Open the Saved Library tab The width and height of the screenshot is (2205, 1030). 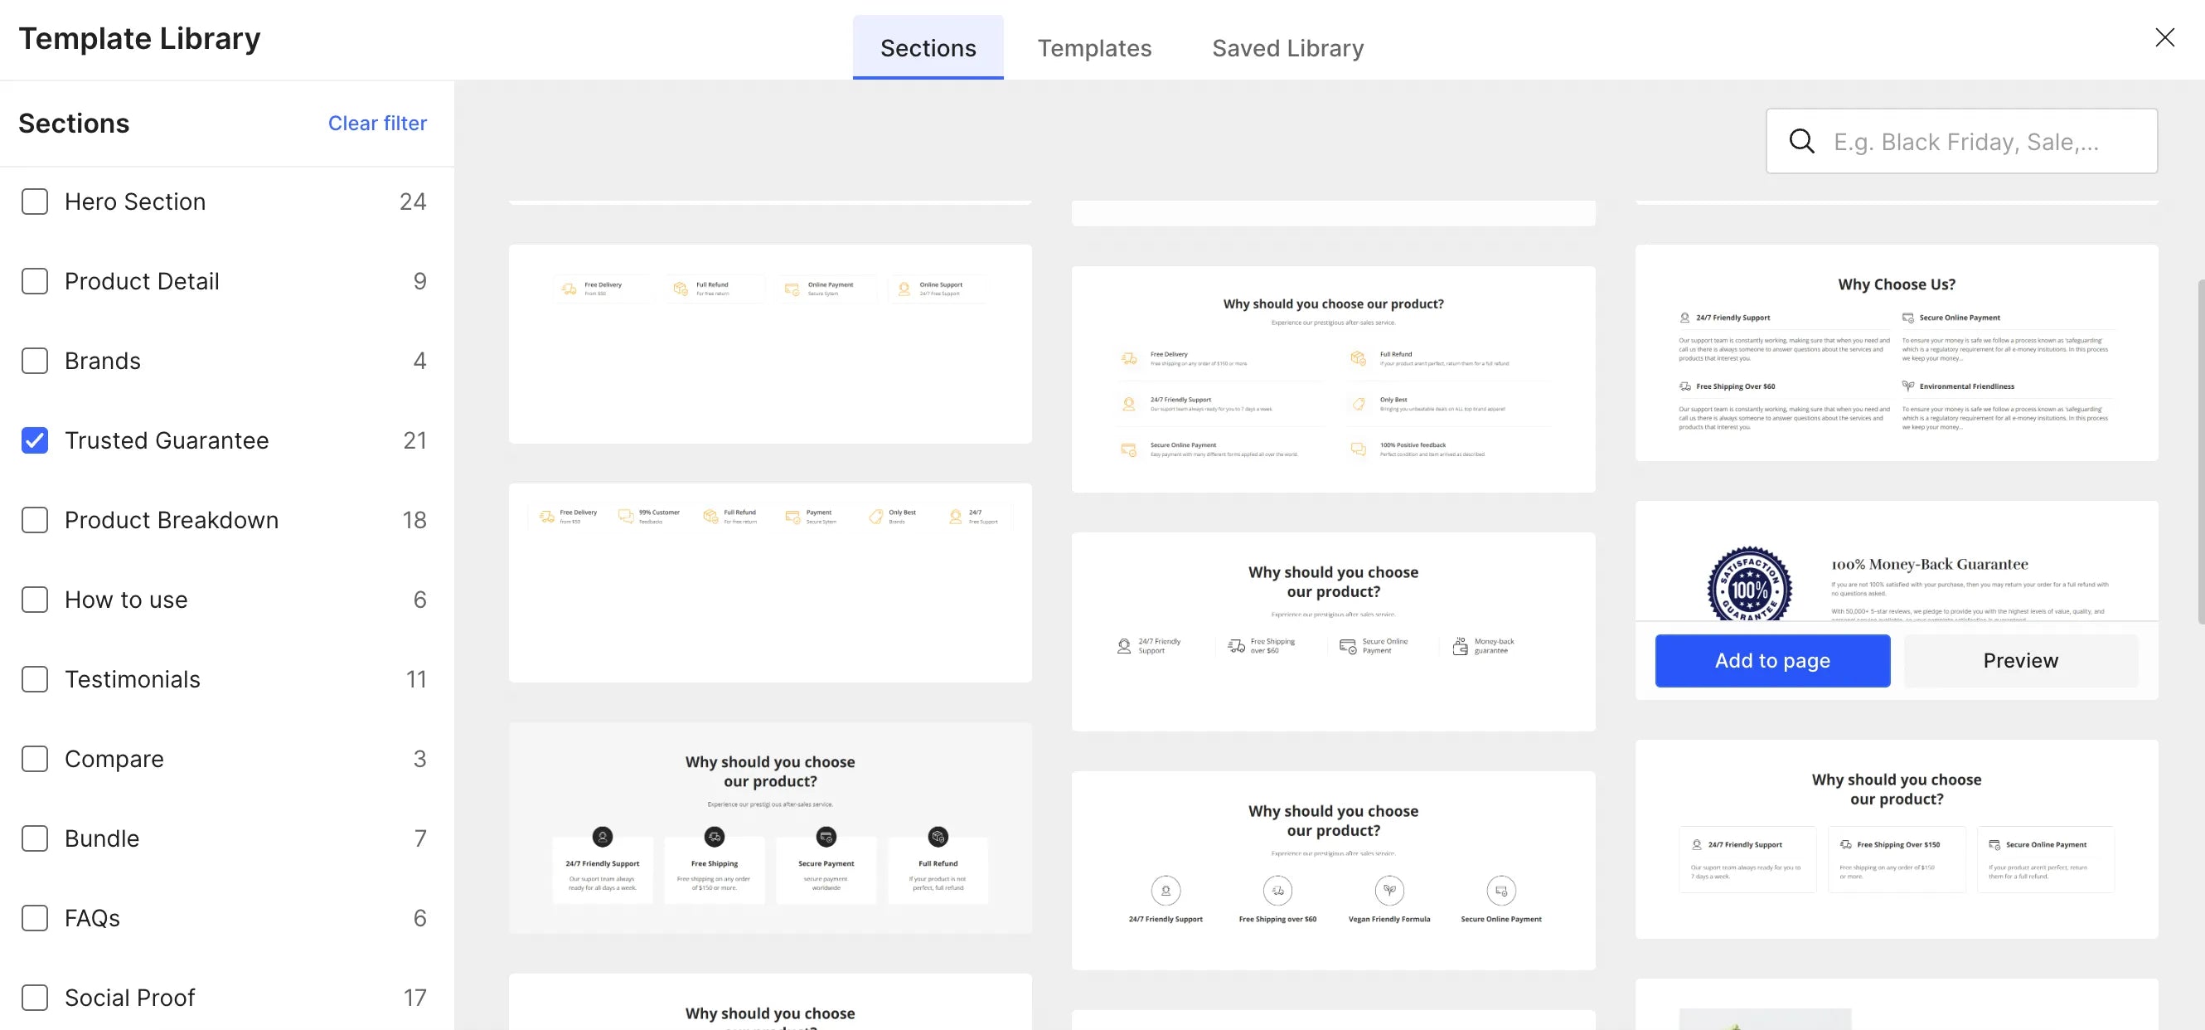click(1287, 48)
